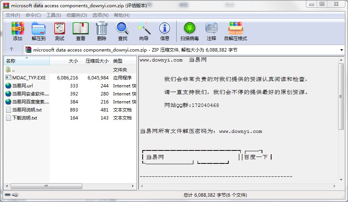Click comment pane horizontal scroll left arrow

(142, 186)
